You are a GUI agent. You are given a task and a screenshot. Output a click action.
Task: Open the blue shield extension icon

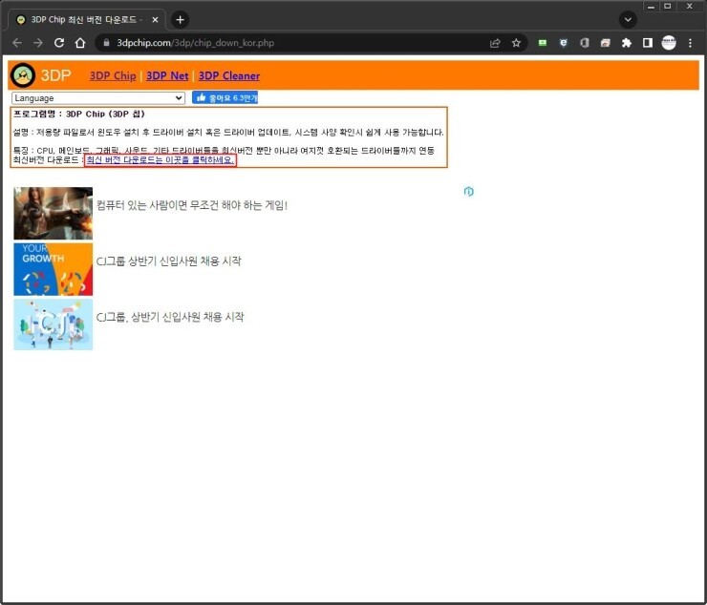point(563,43)
